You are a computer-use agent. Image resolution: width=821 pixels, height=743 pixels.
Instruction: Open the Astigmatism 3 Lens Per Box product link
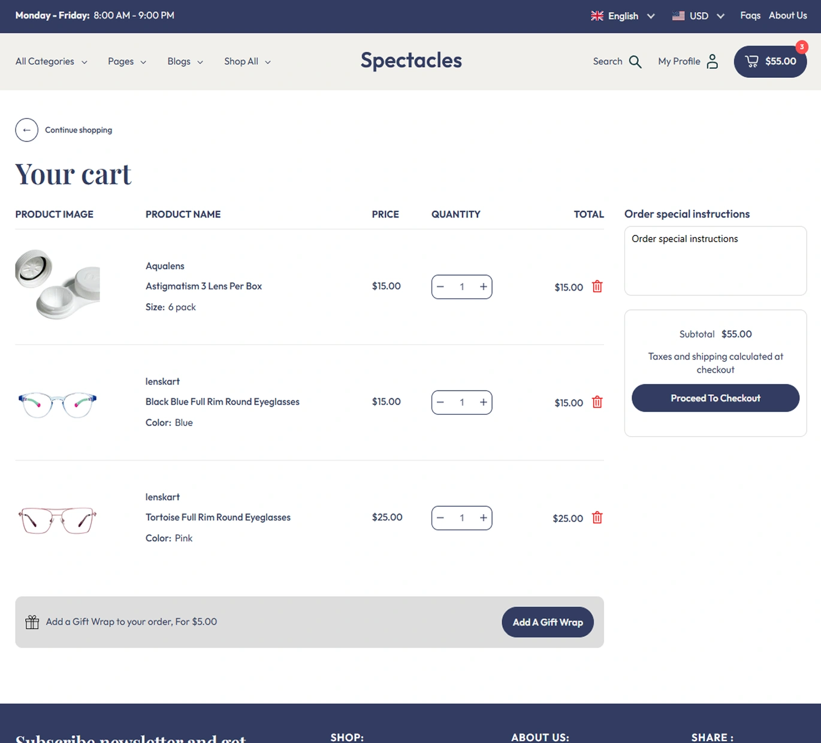point(204,286)
